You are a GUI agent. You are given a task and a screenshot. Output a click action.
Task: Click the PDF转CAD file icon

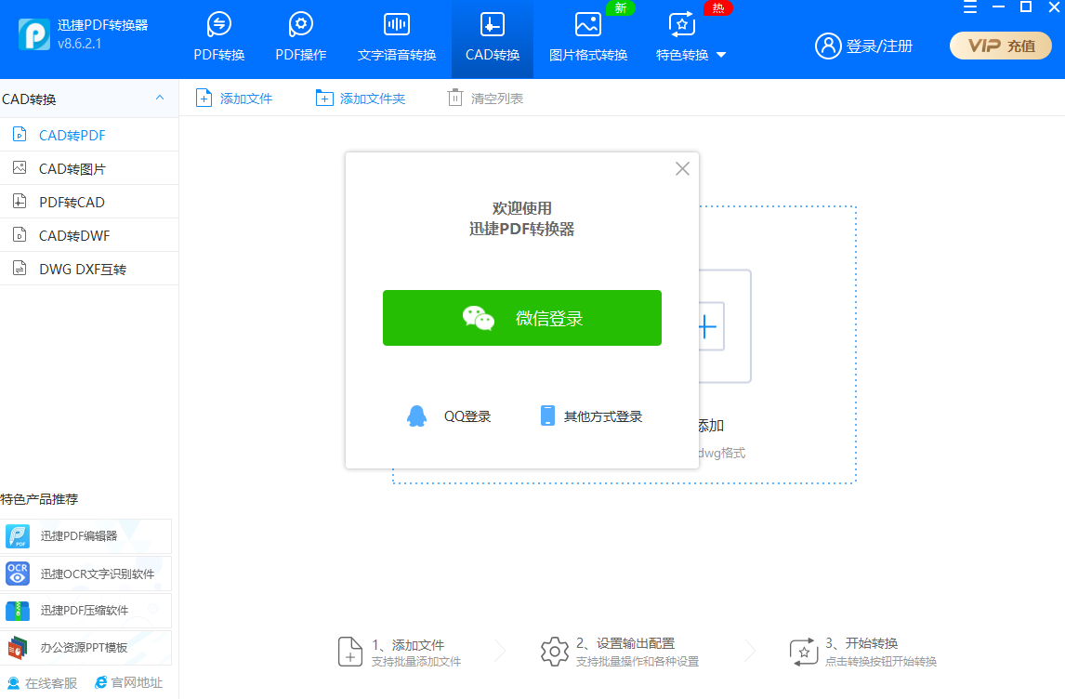pos(20,201)
